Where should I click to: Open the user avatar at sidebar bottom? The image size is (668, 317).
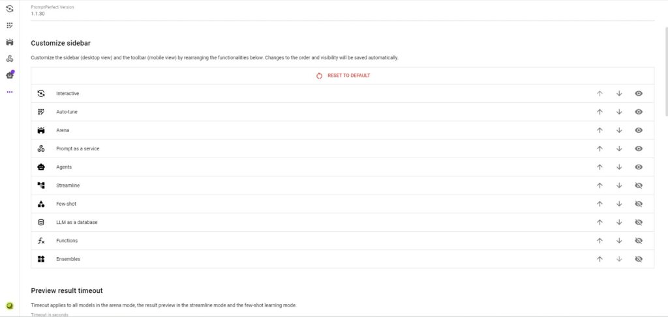9,305
